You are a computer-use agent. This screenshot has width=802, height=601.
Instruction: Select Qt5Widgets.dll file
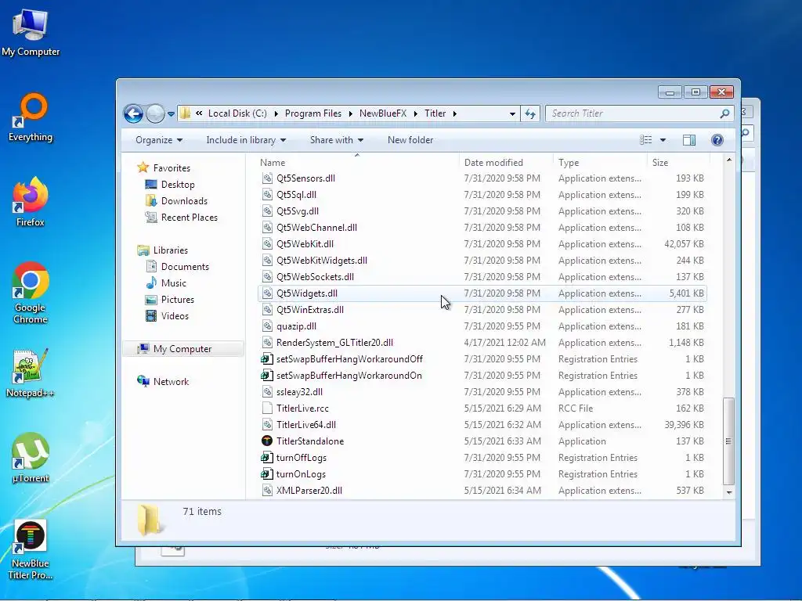482,293
